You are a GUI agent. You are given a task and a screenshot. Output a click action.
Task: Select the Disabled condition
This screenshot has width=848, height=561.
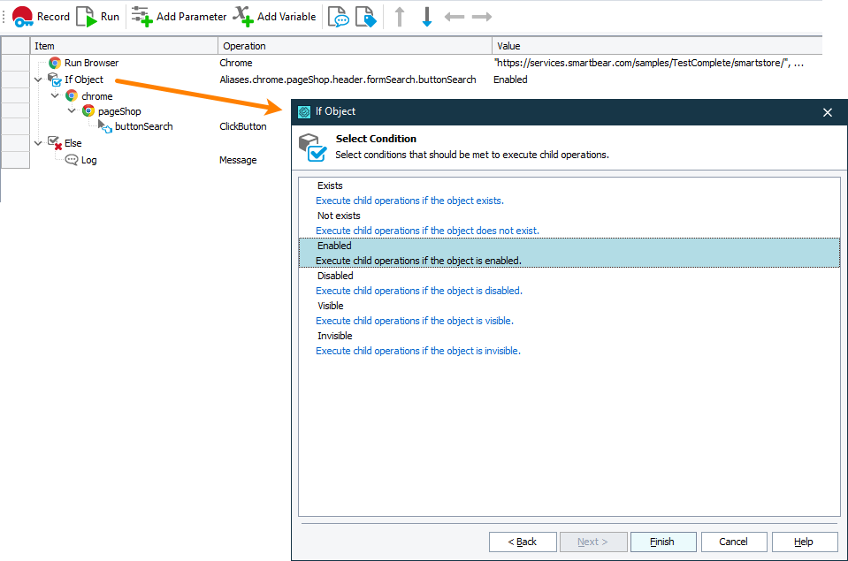(x=332, y=276)
